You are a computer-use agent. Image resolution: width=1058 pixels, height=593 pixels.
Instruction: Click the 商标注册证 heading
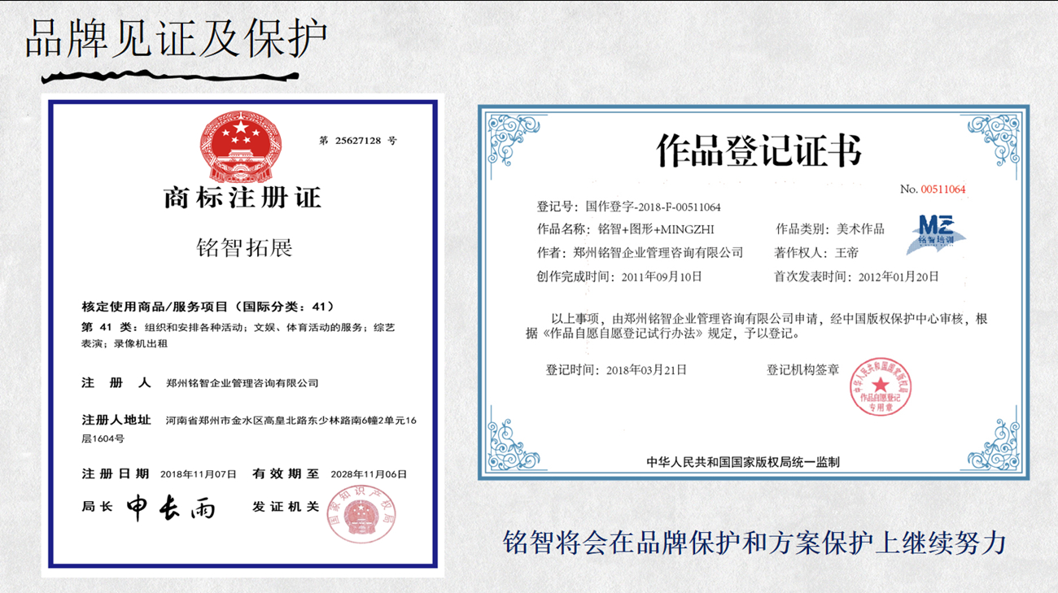click(243, 197)
